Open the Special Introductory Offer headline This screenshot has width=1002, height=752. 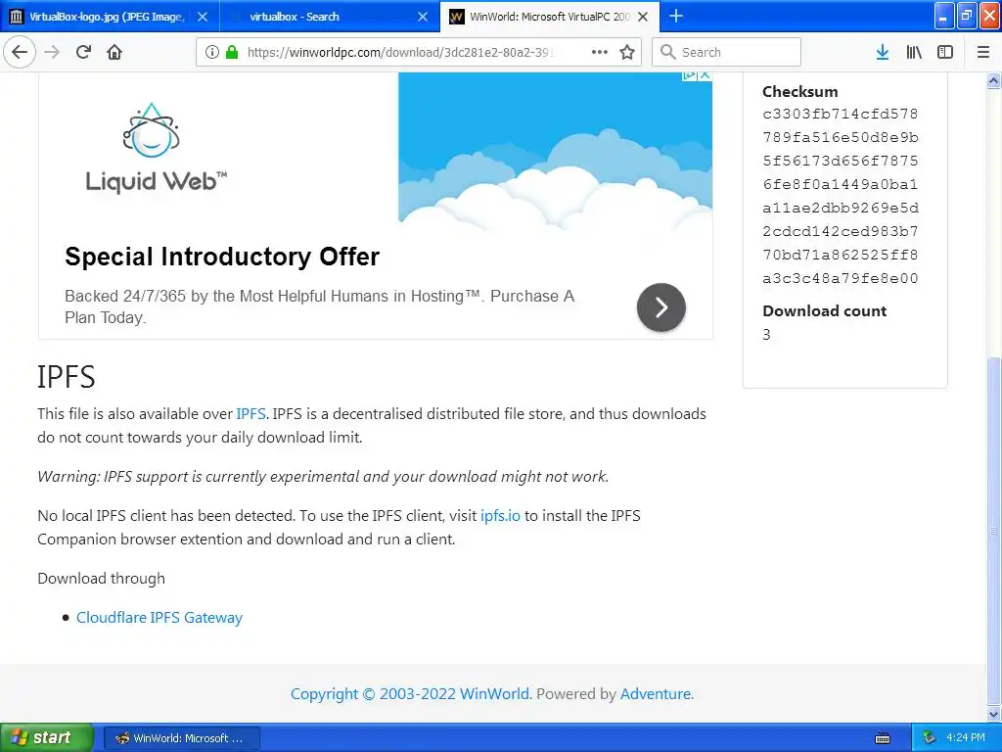click(222, 257)
